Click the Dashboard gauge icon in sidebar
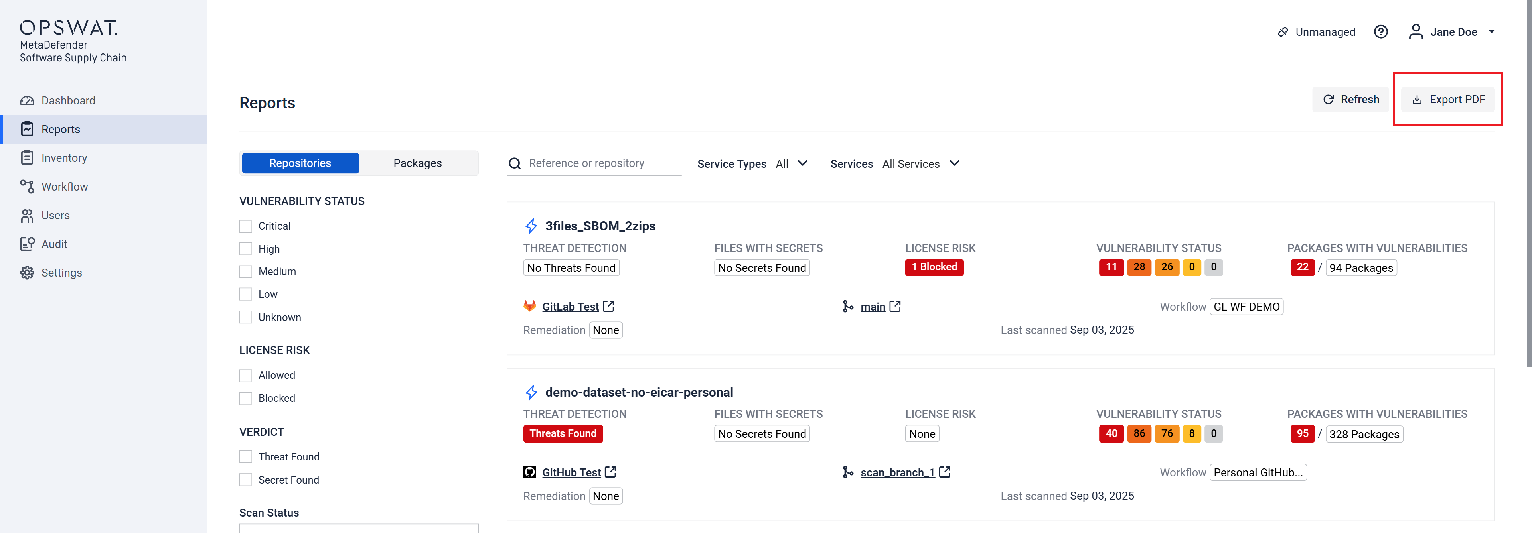Image resolution: width=1532 pixels, height=533 pixels. [27, 100]
